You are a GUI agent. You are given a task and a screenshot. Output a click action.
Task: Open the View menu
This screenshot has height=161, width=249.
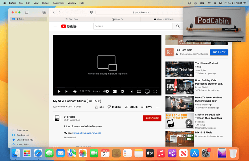pyautogui.click(x=36, y=3)
